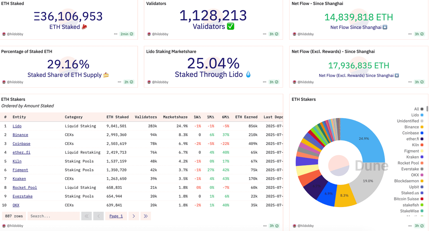Sort table by the 1WΔ column header
This screenshot has width=430, height=231.
click(x=197, y=117)
